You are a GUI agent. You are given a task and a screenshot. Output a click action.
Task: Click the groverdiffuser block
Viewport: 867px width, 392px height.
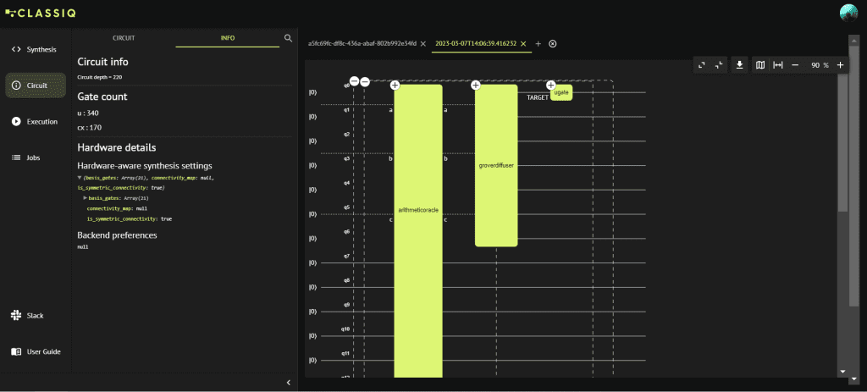tap(496, 165)
